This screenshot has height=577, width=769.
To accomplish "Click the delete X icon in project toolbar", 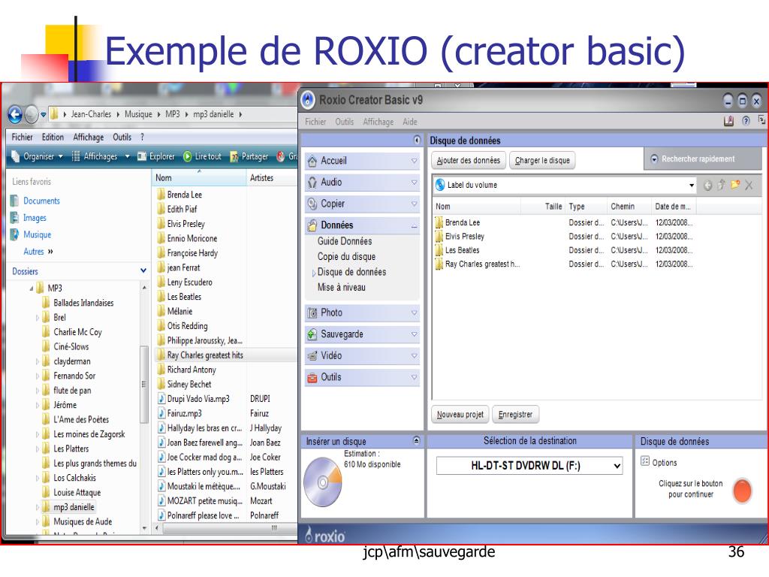I will click(x=749, y=186).
